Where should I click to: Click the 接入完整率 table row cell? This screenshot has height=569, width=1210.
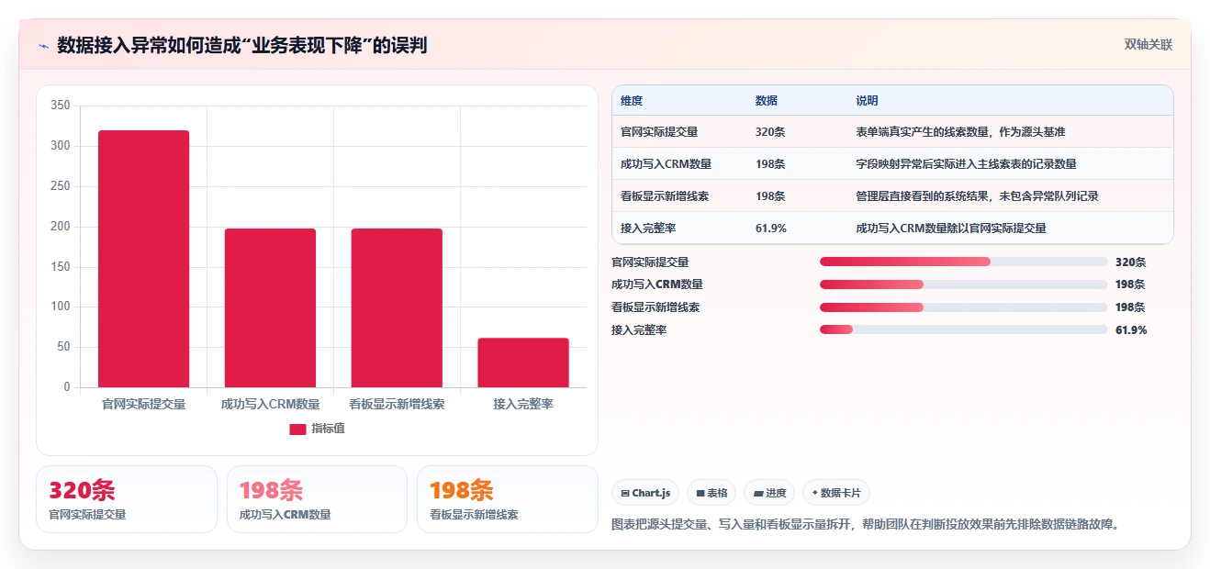pyautogui.click(x=648, y=229)
